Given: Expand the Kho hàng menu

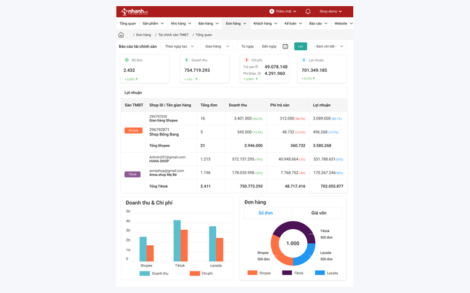Looking at the screenshot, I should pyautogui.click(x=181, y=23).
